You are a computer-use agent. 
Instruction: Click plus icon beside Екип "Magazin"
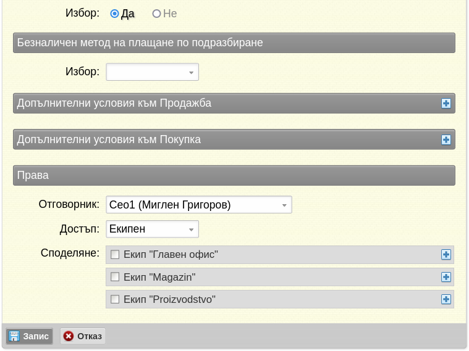(x=446, y=277)
